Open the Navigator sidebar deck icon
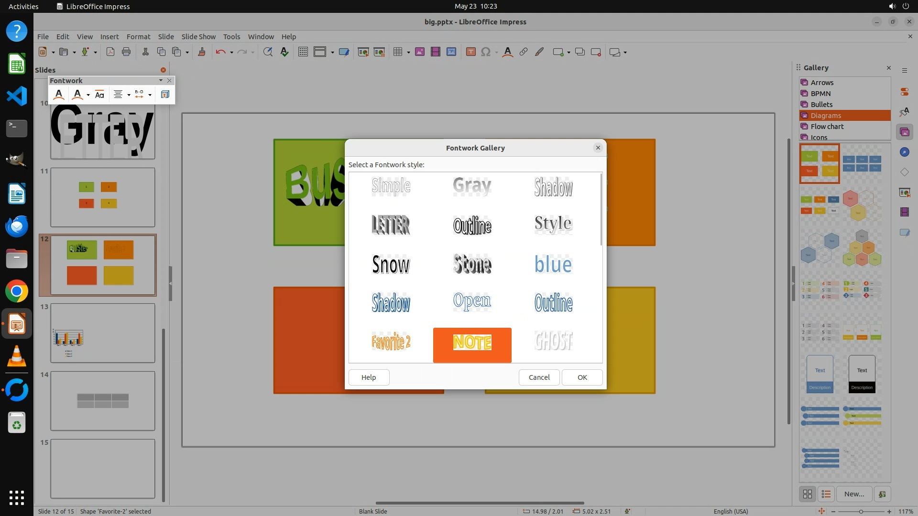The width and height of the screenshot is (918, 516). (904, 152)
